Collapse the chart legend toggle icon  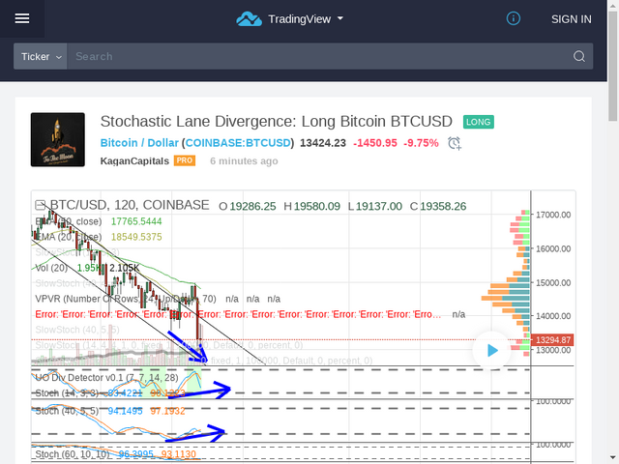coord(40,205)
